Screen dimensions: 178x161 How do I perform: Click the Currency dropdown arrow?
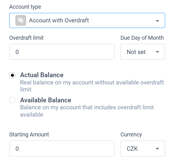(x=157, y=149)
